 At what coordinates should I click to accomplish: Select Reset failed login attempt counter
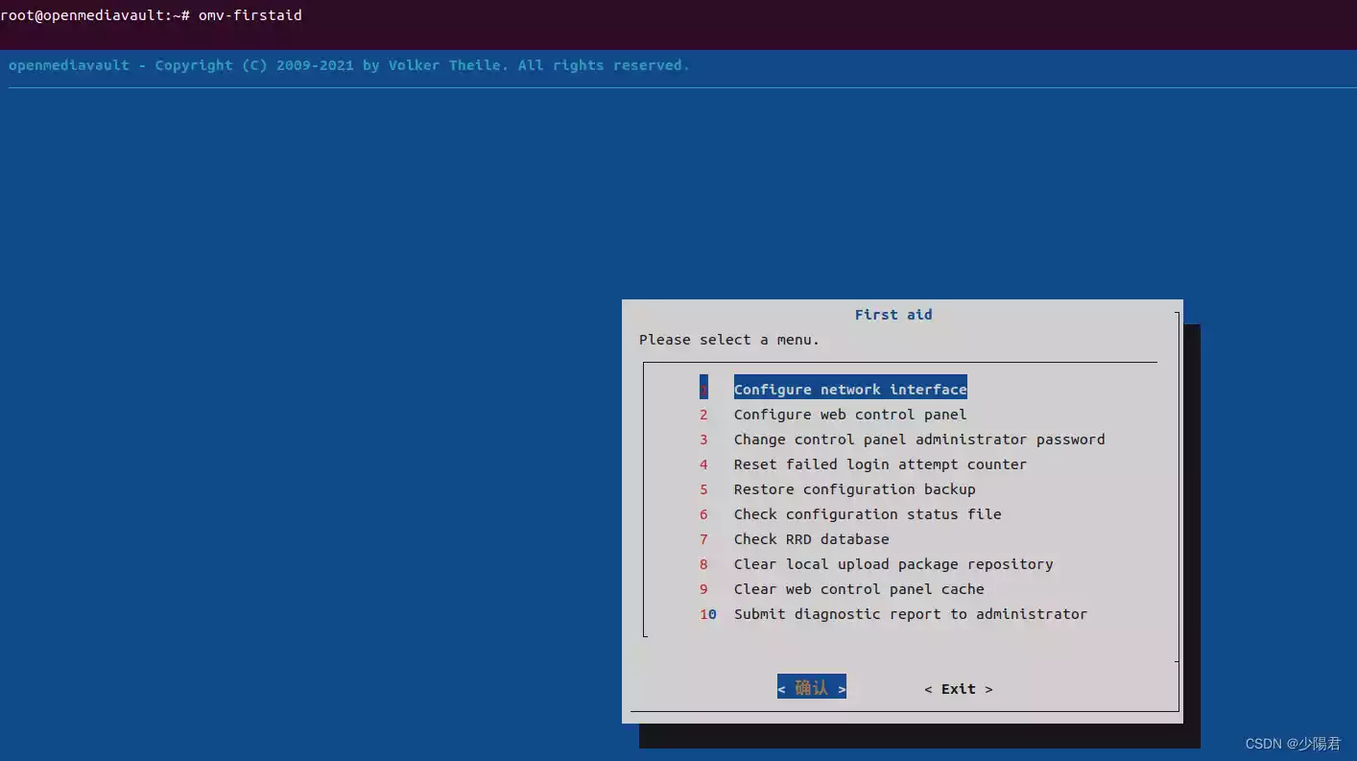tap(880, 464)
